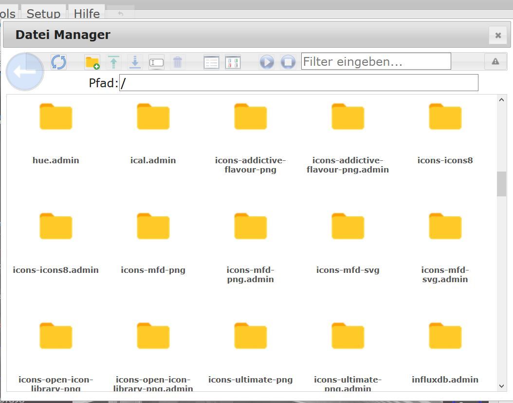Click the undo arrow tab

pyautogui.click(x=120, y=14)
